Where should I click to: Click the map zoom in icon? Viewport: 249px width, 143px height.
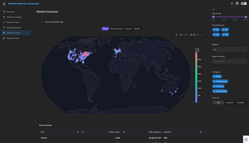191,35
